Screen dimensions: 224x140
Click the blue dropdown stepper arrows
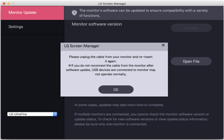(x=55, y=114)
